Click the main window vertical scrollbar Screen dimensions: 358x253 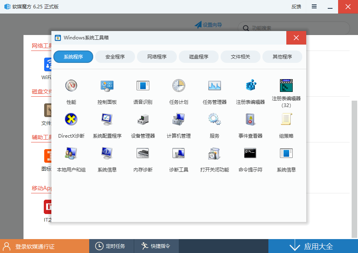[x=354, y=169]
